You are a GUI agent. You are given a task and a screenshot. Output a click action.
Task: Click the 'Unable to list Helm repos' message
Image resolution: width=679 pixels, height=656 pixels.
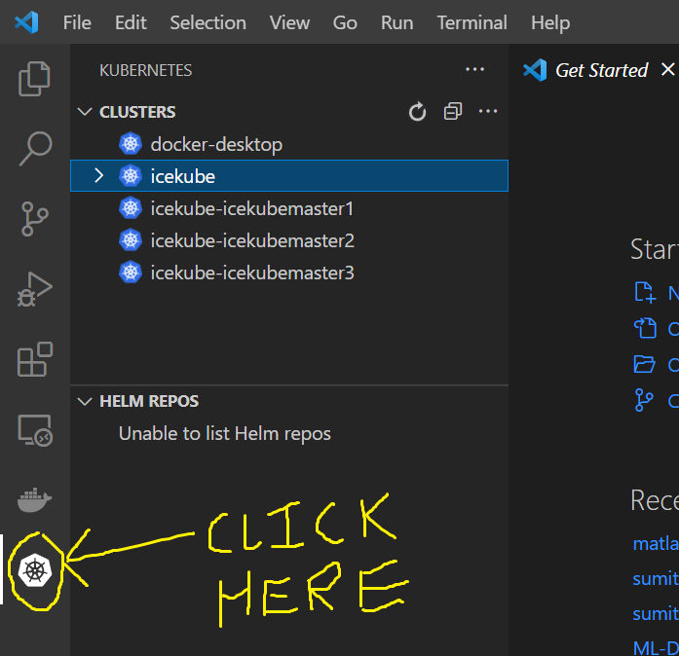(225, 433)
